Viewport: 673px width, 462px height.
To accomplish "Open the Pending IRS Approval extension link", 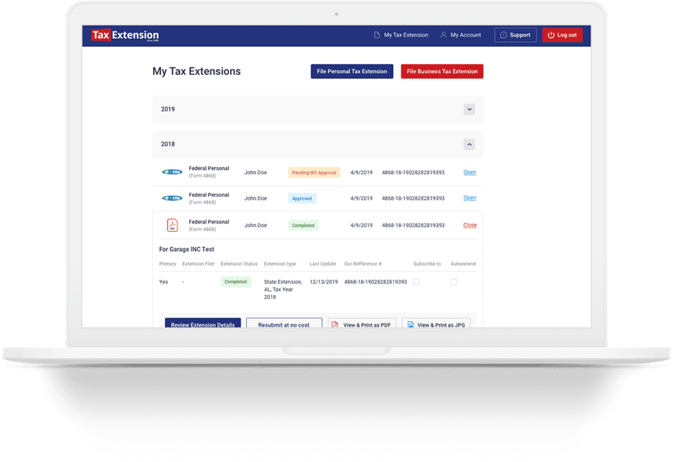I will click(470, 172).
